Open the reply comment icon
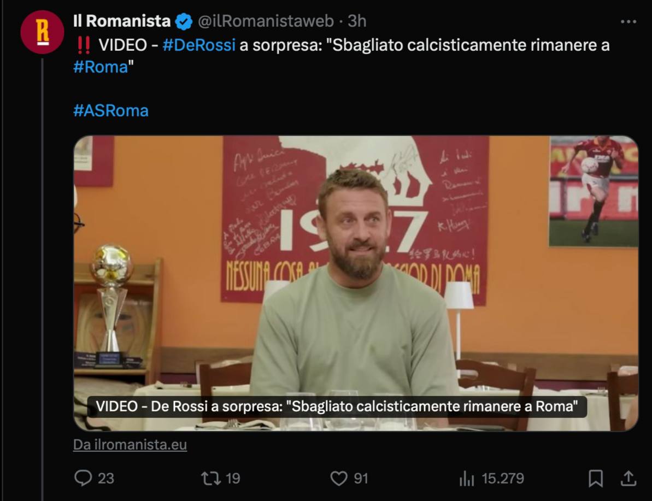The width and height of the screenshot is (652, 501). [x=83, y=478]
